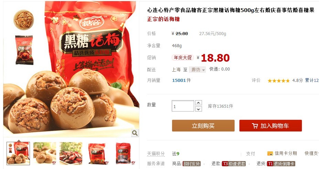Screen dimensions: 319x169
Task: Click the magnifier zoom icon on product image
Action: 135,133
